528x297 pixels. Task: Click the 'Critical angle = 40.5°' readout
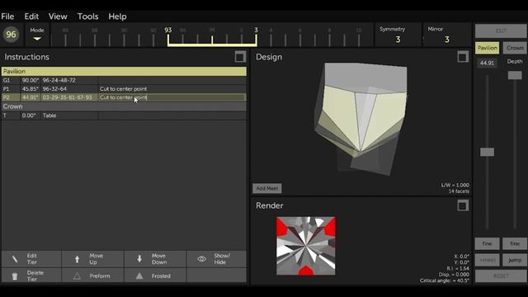[x=445, y=280]
